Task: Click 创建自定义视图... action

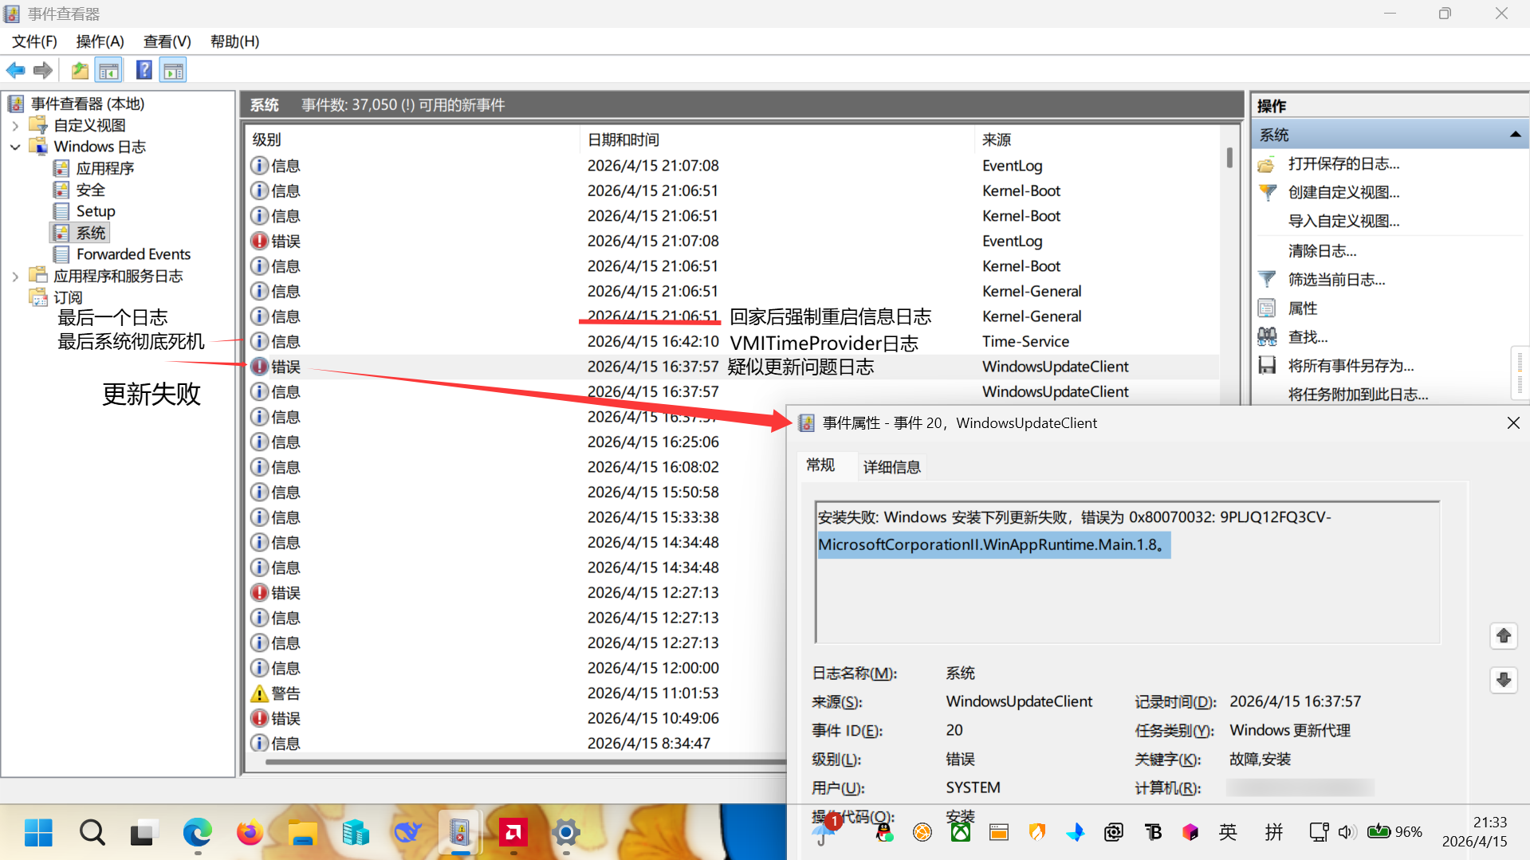Action: [1343, 193]
